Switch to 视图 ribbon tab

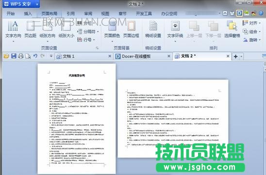(x=105, y=14)
